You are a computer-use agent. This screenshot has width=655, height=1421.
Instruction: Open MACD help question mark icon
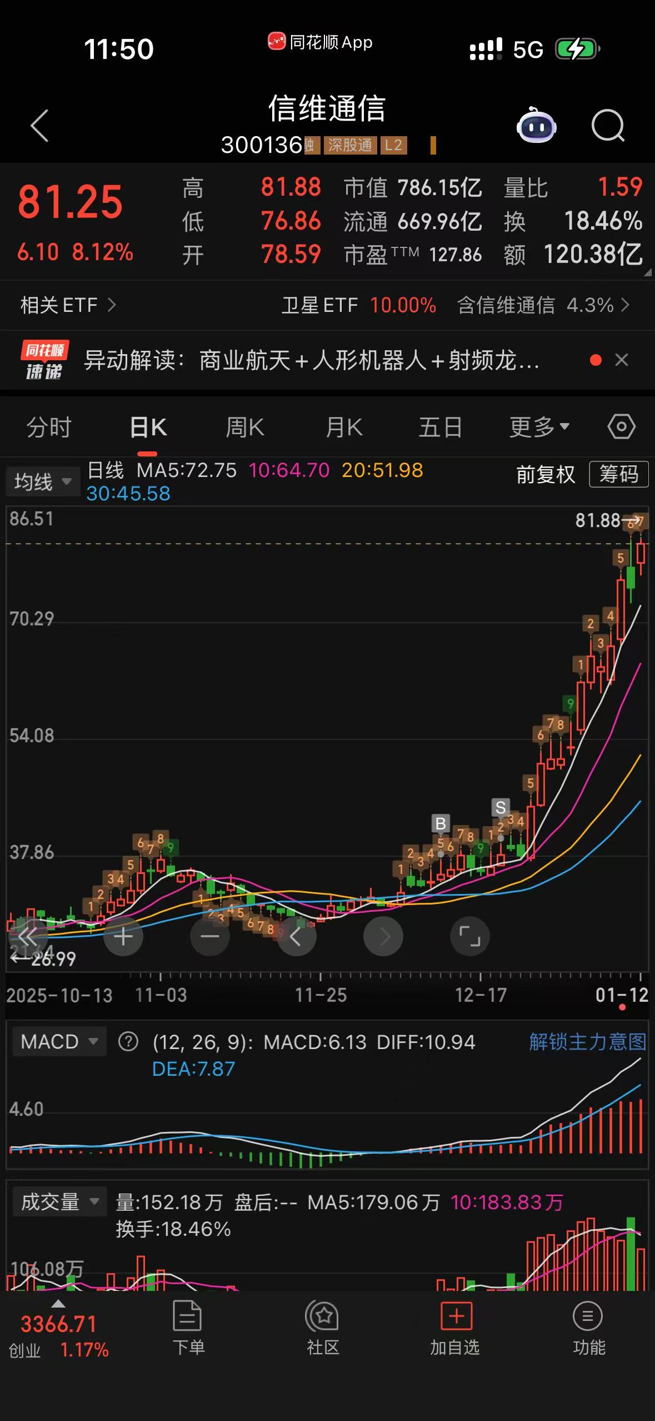[x=128, y=1041]
